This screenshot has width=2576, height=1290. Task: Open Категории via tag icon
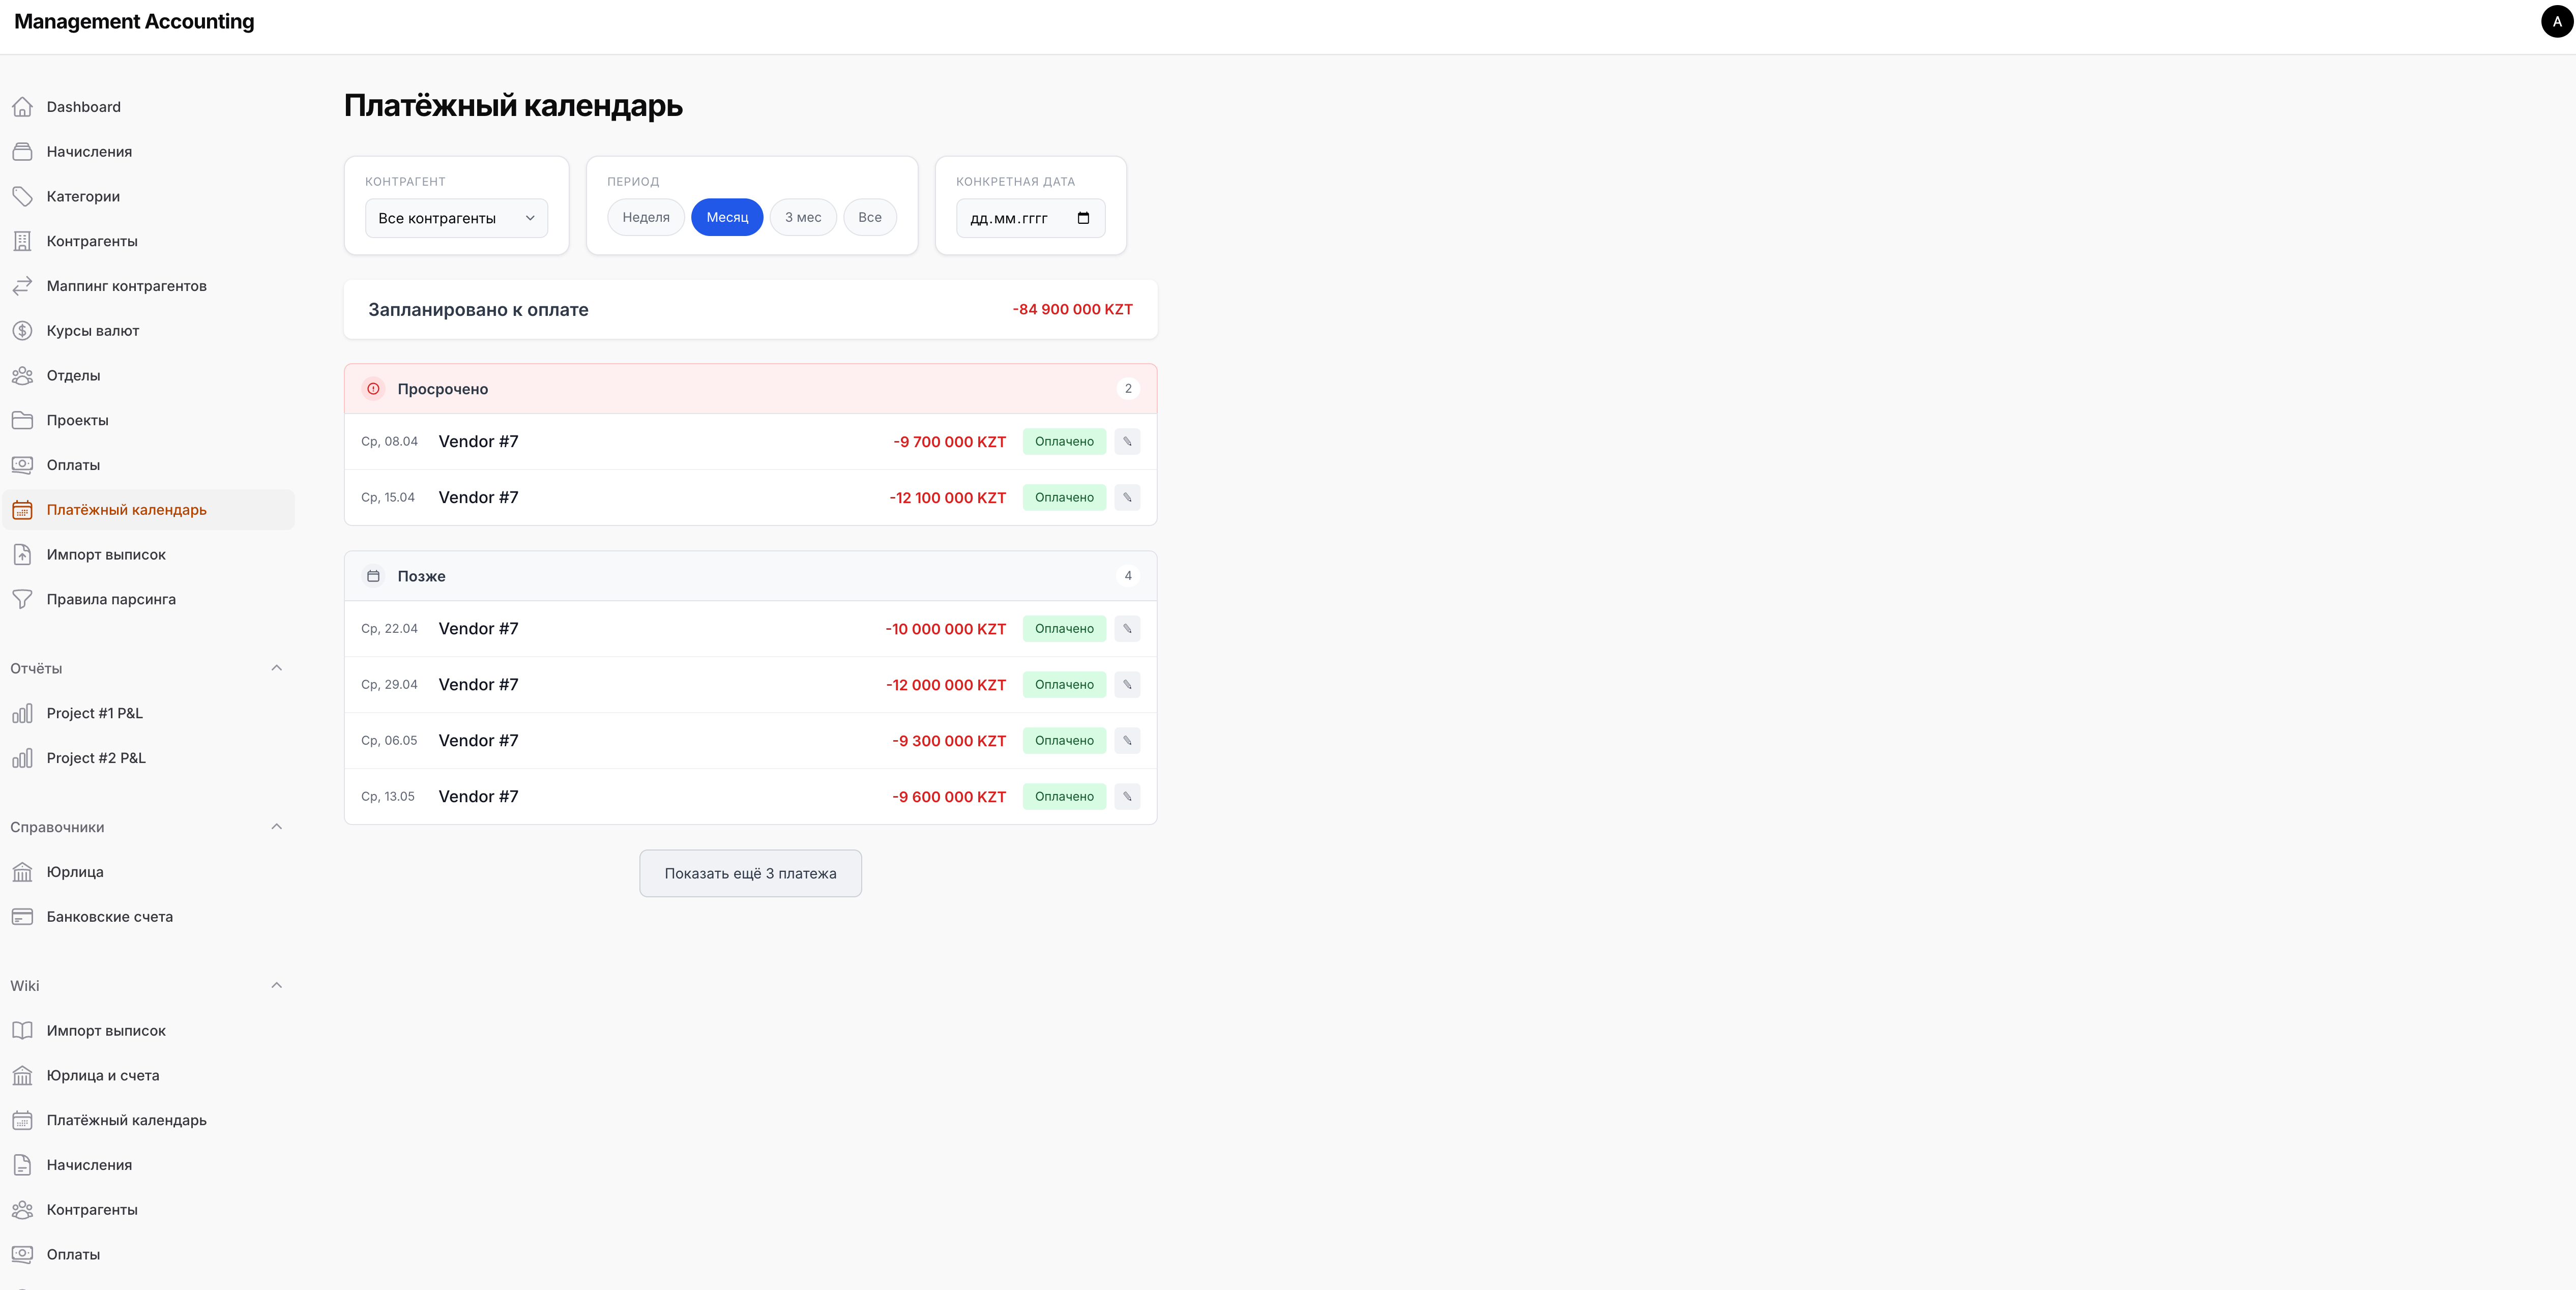pos(22,196)
